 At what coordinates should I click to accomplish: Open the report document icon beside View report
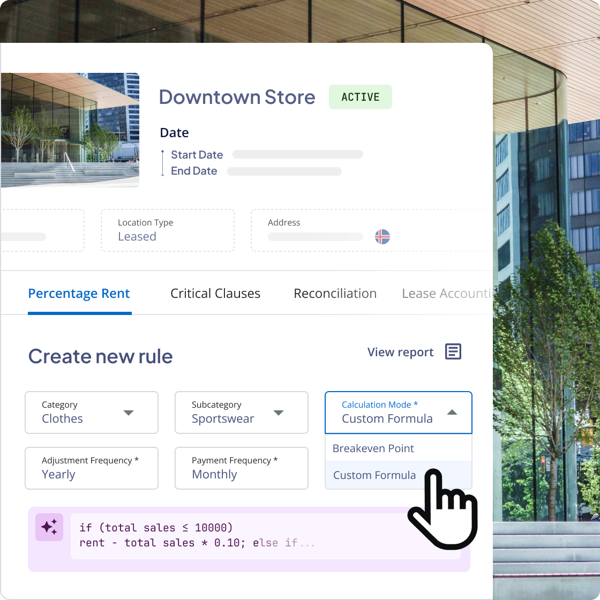point(453,351)
